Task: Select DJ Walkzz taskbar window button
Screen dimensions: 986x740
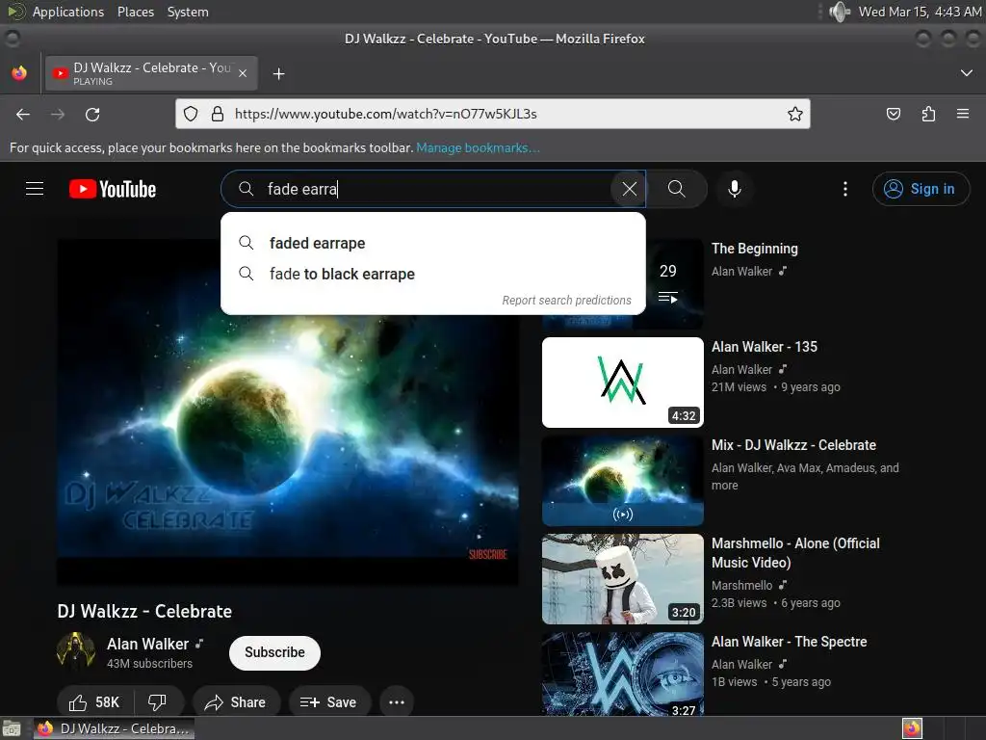Action: coord(114,728)
